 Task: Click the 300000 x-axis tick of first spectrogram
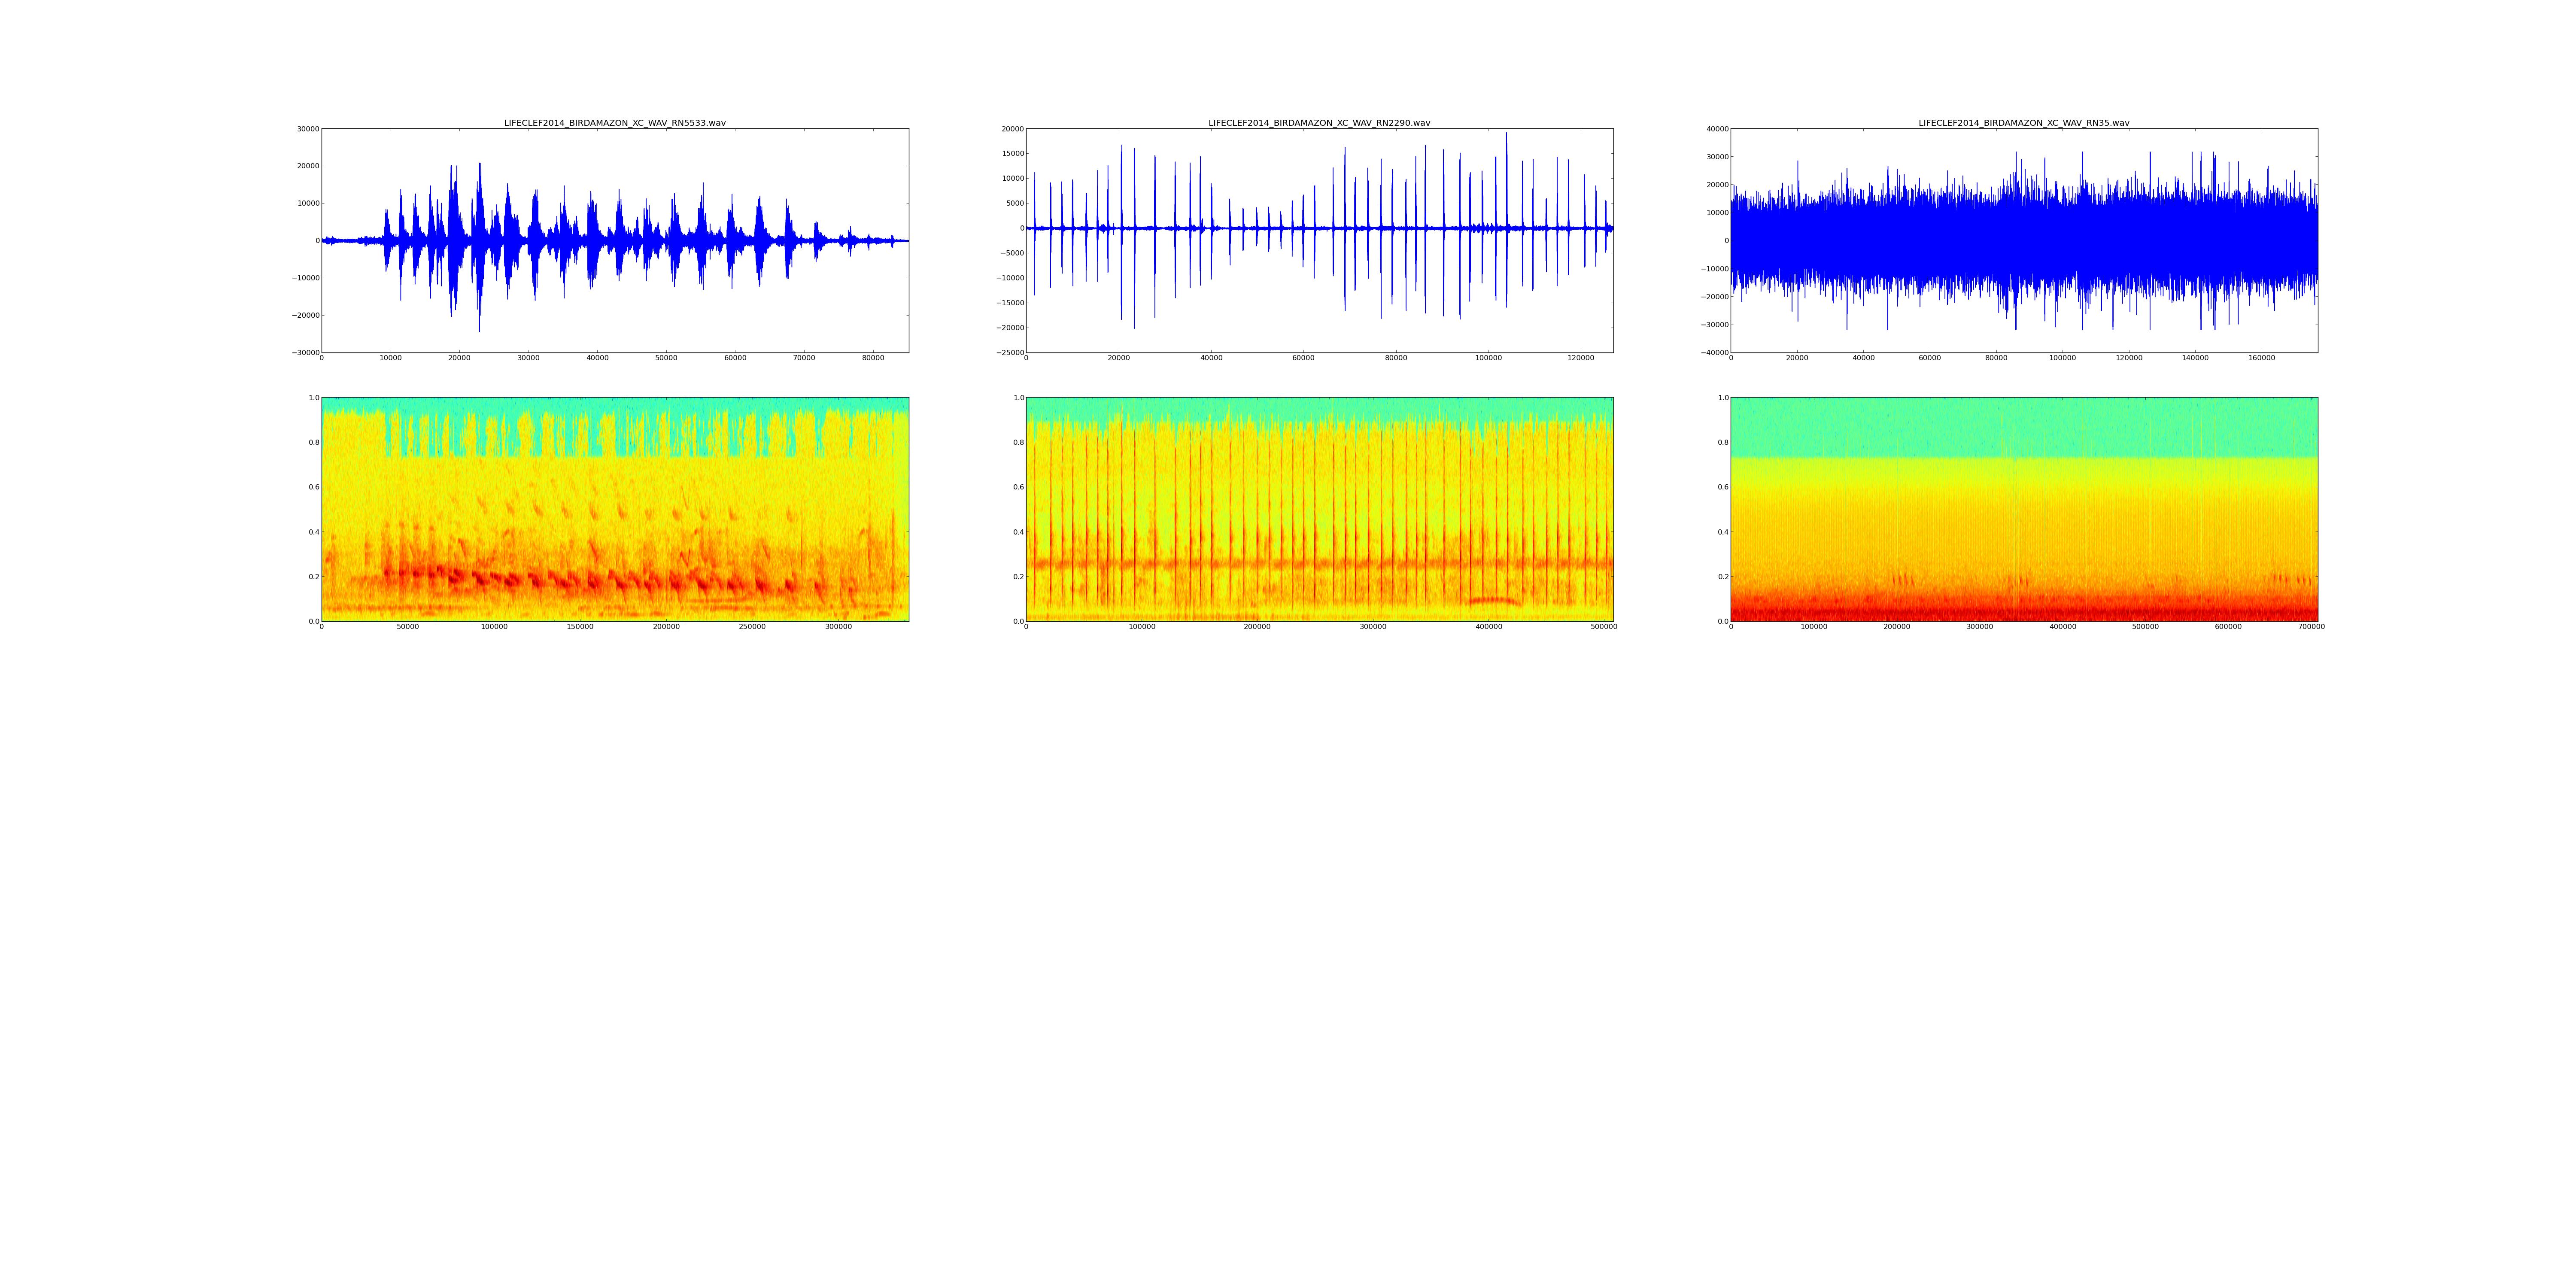pos(838,627)
